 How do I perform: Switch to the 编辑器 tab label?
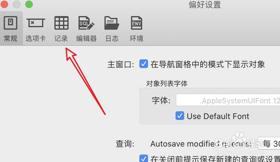pyautogui.click(x=87, y=38)
